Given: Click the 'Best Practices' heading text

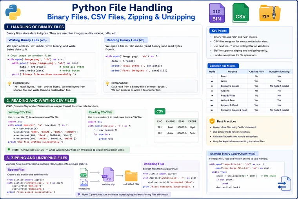Looking at the screenshot, I should 226,121.
